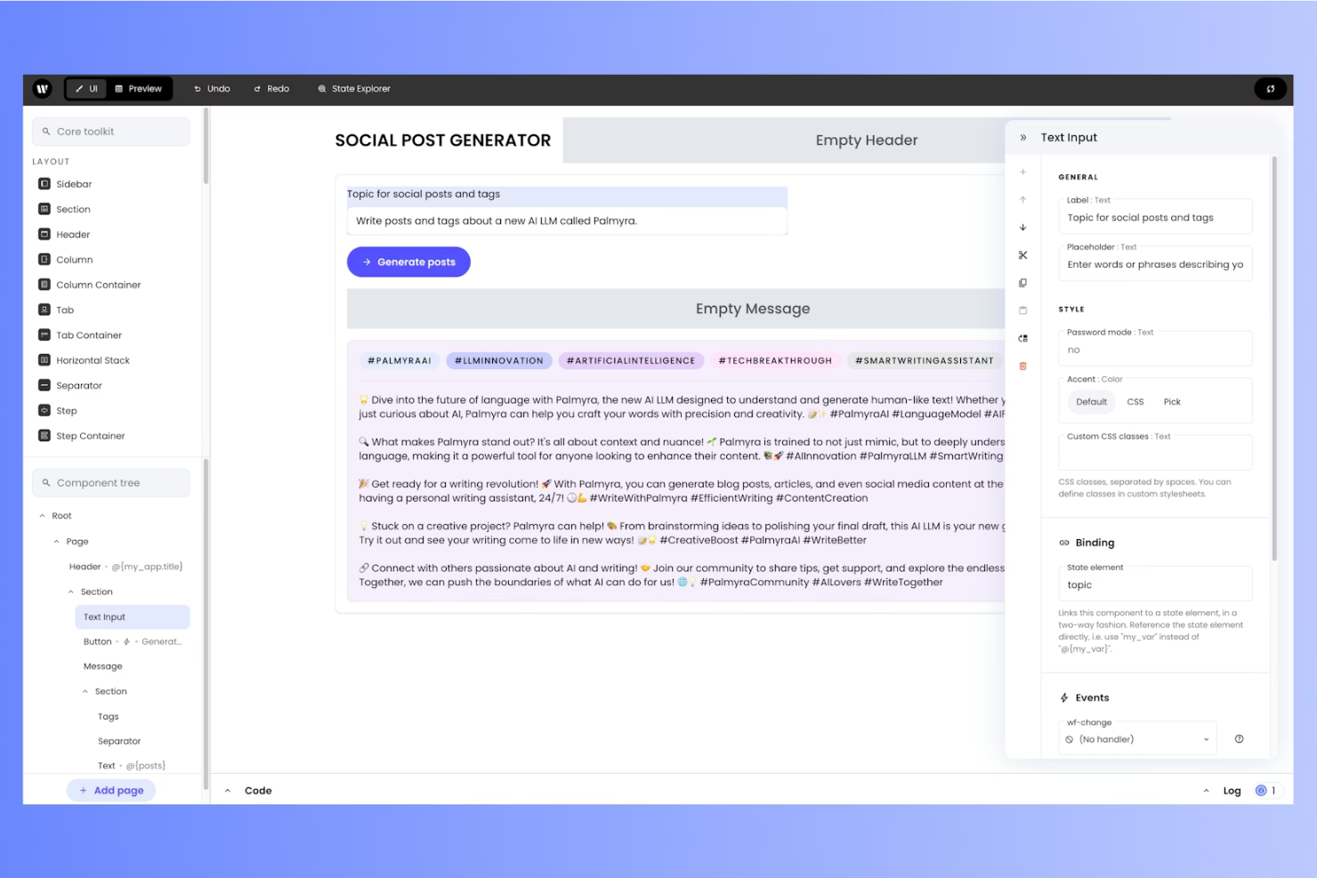The width and height of the screenshot is (1317, 878).
Task: Undo the last change
Action: tap(212, 88)
